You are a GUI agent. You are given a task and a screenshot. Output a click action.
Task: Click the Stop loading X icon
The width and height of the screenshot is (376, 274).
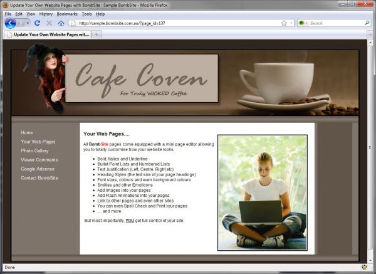[49, 23]
